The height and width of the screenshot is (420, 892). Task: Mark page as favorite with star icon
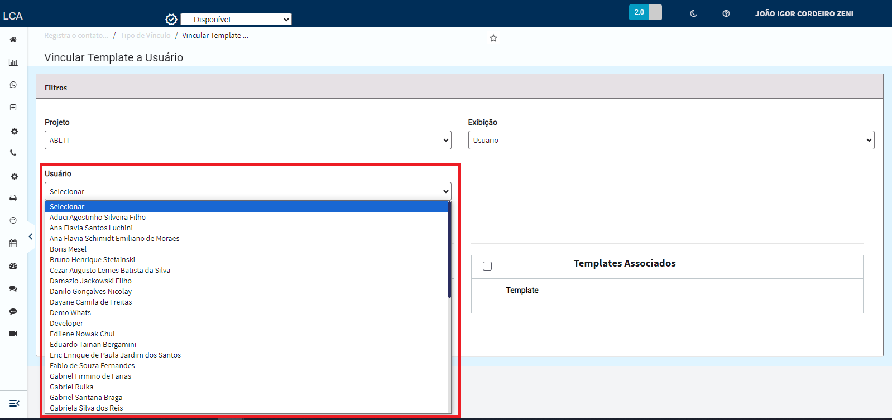coord(493,38)
